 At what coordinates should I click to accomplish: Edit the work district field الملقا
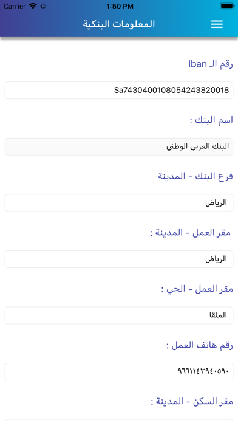(119, 315)
